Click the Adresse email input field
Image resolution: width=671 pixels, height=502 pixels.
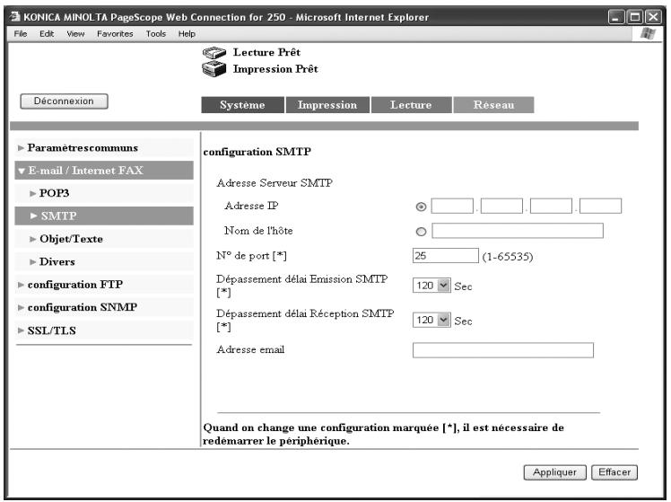coord(503,350)
